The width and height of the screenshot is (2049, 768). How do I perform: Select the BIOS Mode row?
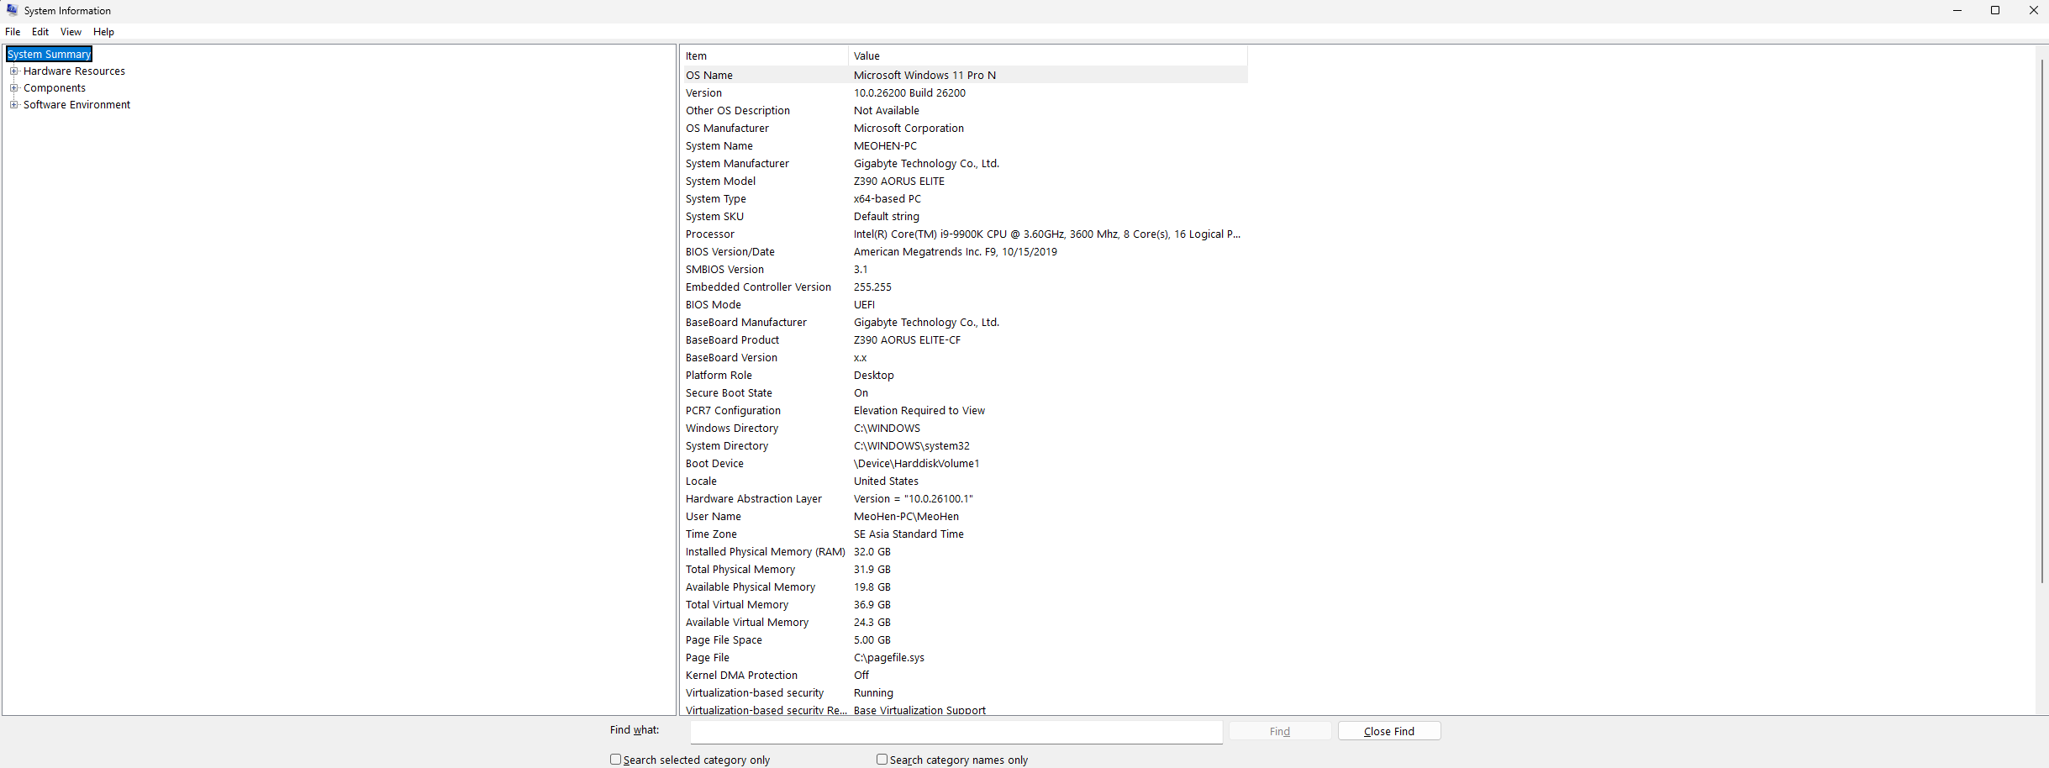click(x=964, y=305)
